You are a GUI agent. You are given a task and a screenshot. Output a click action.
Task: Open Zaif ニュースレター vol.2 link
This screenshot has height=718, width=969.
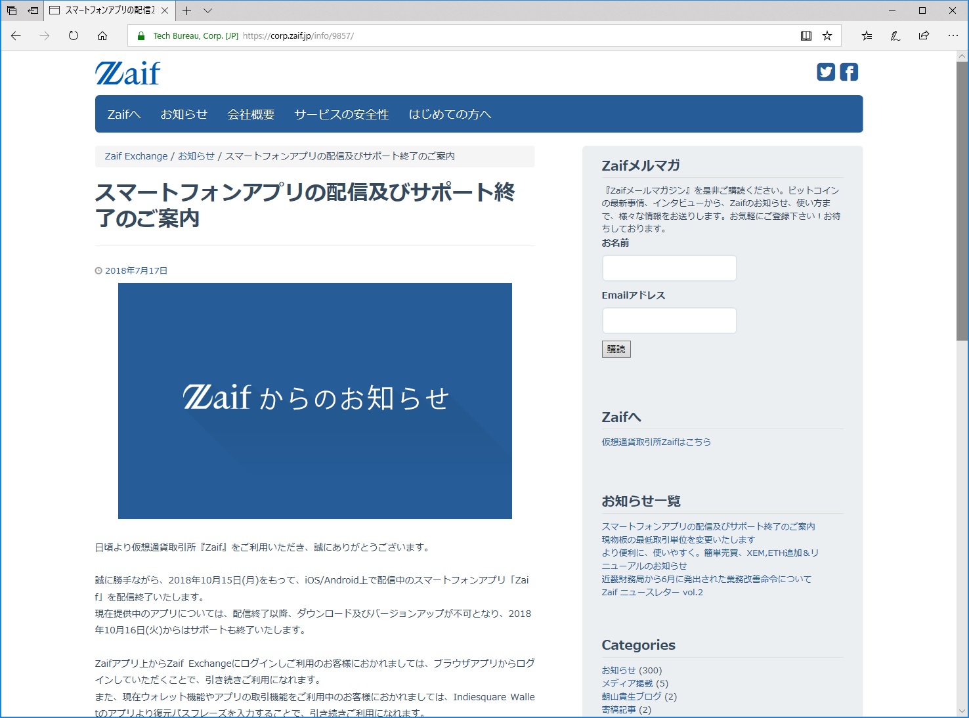coord(653,592)
